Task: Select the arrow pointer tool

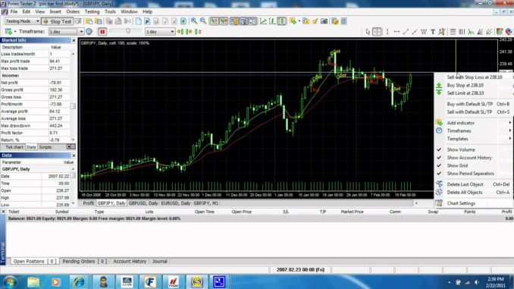Action: (368, 32)
